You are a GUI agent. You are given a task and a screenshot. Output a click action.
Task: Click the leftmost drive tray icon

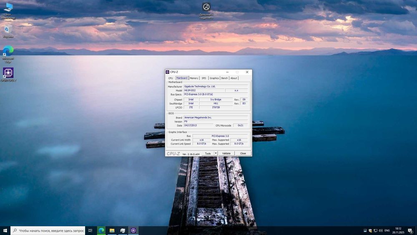[365, 230]
